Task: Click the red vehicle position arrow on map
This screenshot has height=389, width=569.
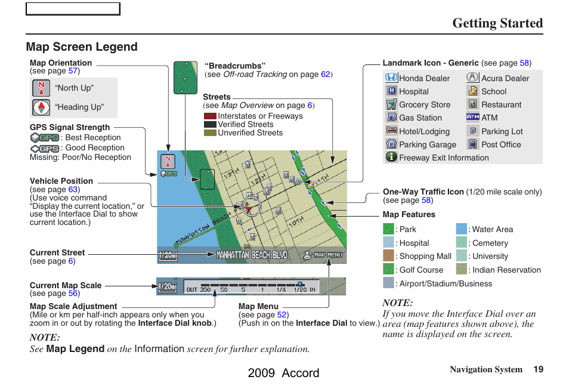Action: coord(248,209)
